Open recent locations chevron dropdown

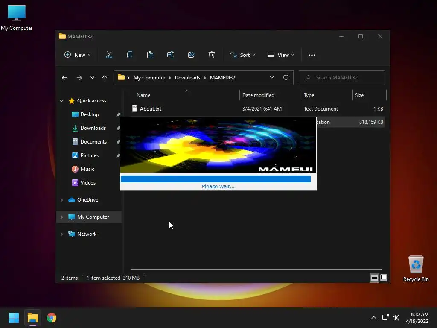tap(92, 78)
